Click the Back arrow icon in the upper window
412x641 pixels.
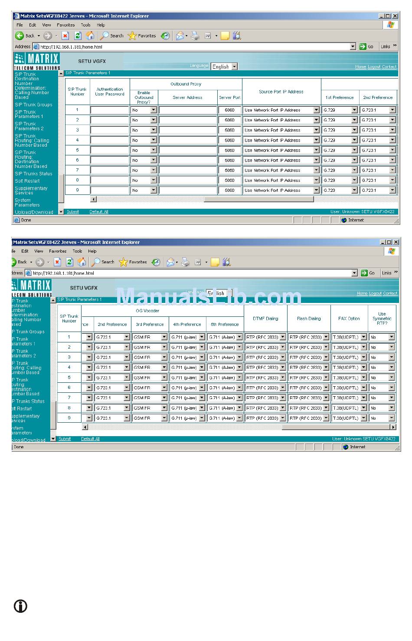click(x=20, y=36)
